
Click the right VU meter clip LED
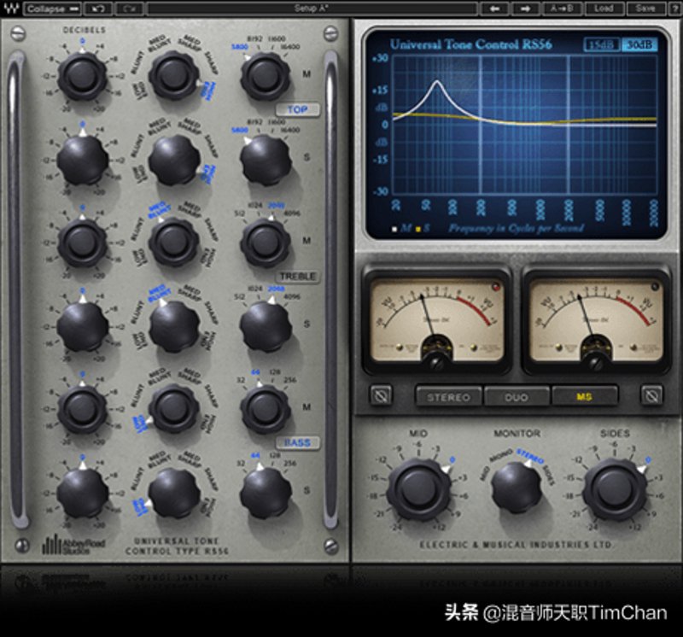click(x=655, y=287)
